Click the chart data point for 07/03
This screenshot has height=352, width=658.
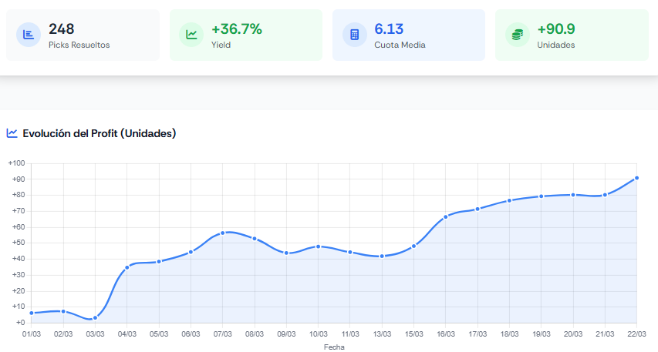tap(223, 233)
